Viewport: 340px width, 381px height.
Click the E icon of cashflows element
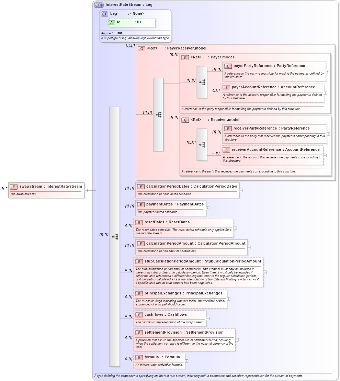pyautogui.click(x=139, y=314)
